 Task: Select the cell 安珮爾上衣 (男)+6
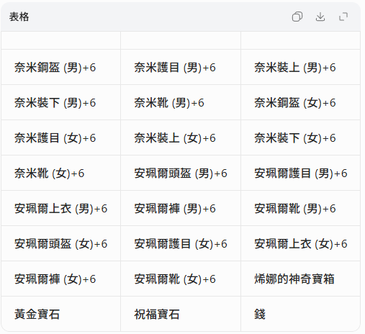coord(60,208)
